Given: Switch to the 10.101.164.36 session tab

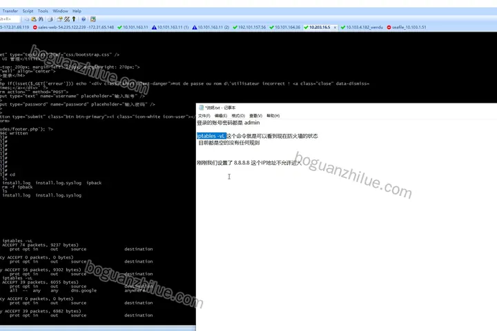Looking at the screenshot, I should (284, 28).
